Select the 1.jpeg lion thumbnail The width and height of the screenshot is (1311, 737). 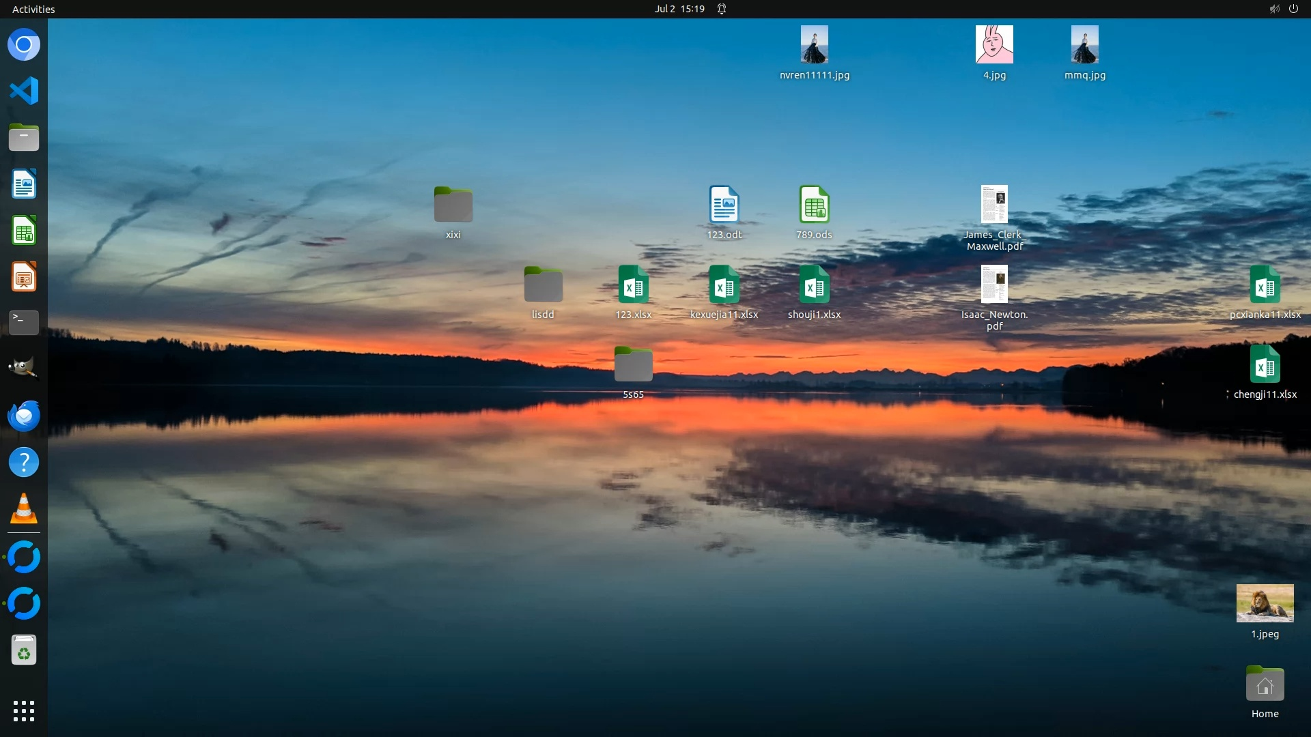[x=1265, y=603]
